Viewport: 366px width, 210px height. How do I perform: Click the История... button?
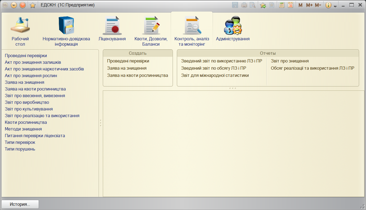(x=20, y=204)
